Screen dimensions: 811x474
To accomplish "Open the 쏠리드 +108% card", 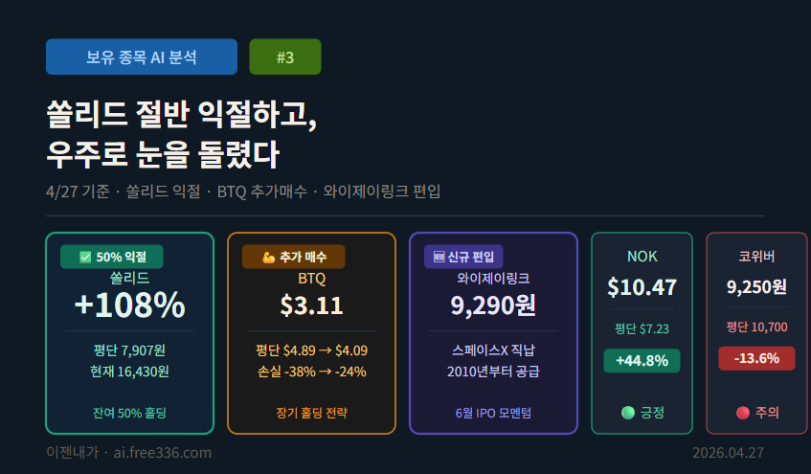I will pos(130,333).
